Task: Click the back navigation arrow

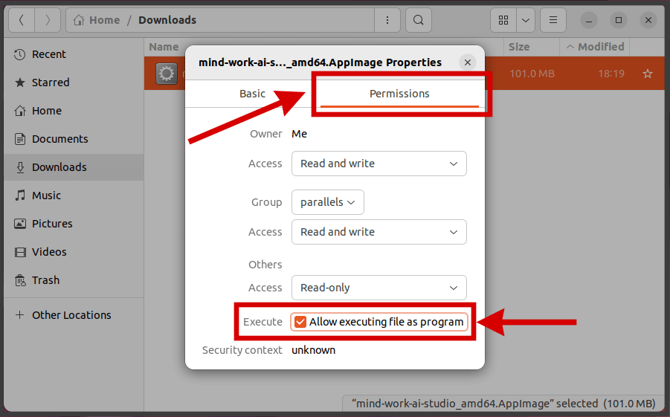Action: [x=21, y=20]
